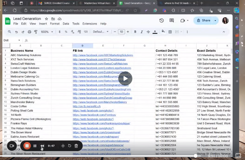The width and height of the screenshot is (245, 160).
Task: Toggle recorder camera icon
Action: click(x=12, y=146)
